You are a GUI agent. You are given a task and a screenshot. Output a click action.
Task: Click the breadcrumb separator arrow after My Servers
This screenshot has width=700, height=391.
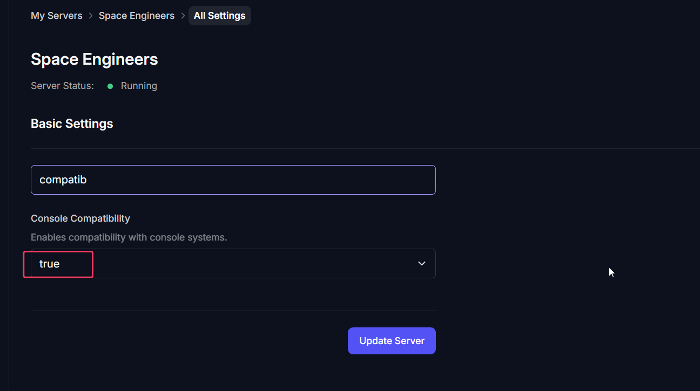pos(90,16)
